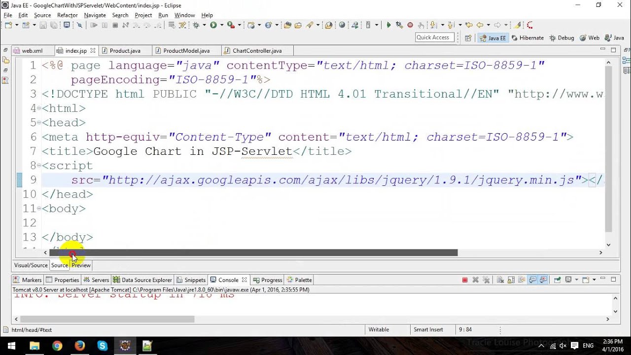Open Chrome from the Windows taskbar
The width and height of the screenshot is (631, 355).
pyautogui.click(x=57, y=346)
